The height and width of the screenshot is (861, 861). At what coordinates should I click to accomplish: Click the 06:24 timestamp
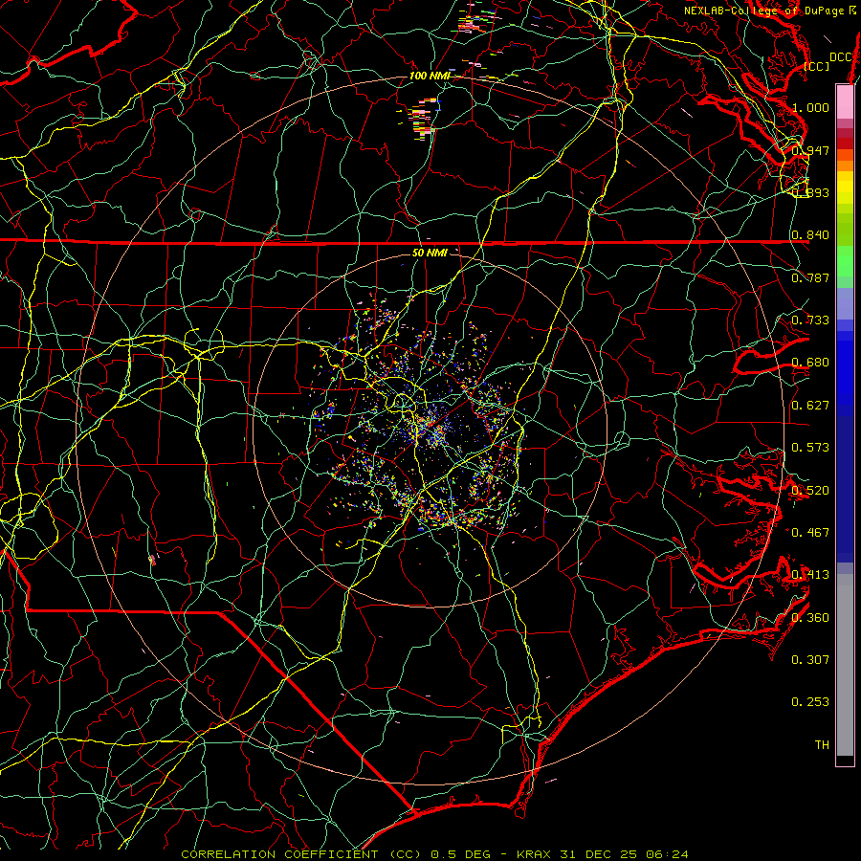(x=667, y=854)
